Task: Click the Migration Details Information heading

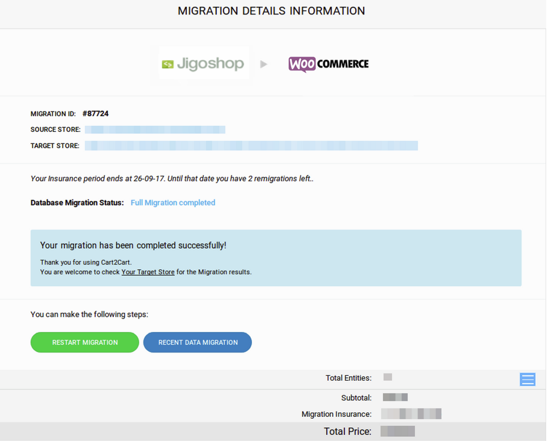Action: (271, 11)
